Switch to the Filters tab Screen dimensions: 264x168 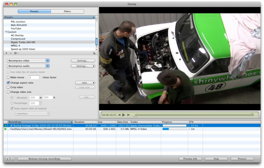pyautogui.click(x=67, y=11)
